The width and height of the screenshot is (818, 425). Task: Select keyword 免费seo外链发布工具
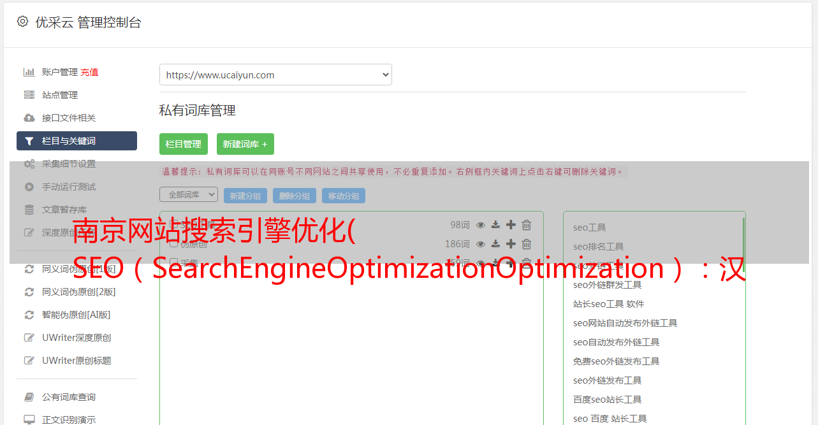tap(617, 361)
